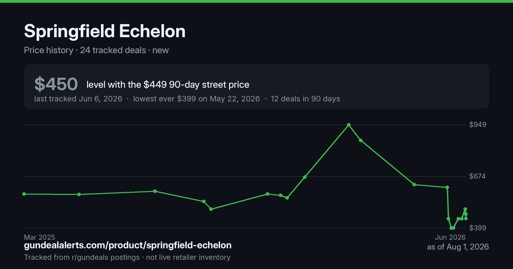This screenshot has height=269, width=513.
Task: Click 'Tracked from r/gundeals postings' note
Action: point(82,257)
